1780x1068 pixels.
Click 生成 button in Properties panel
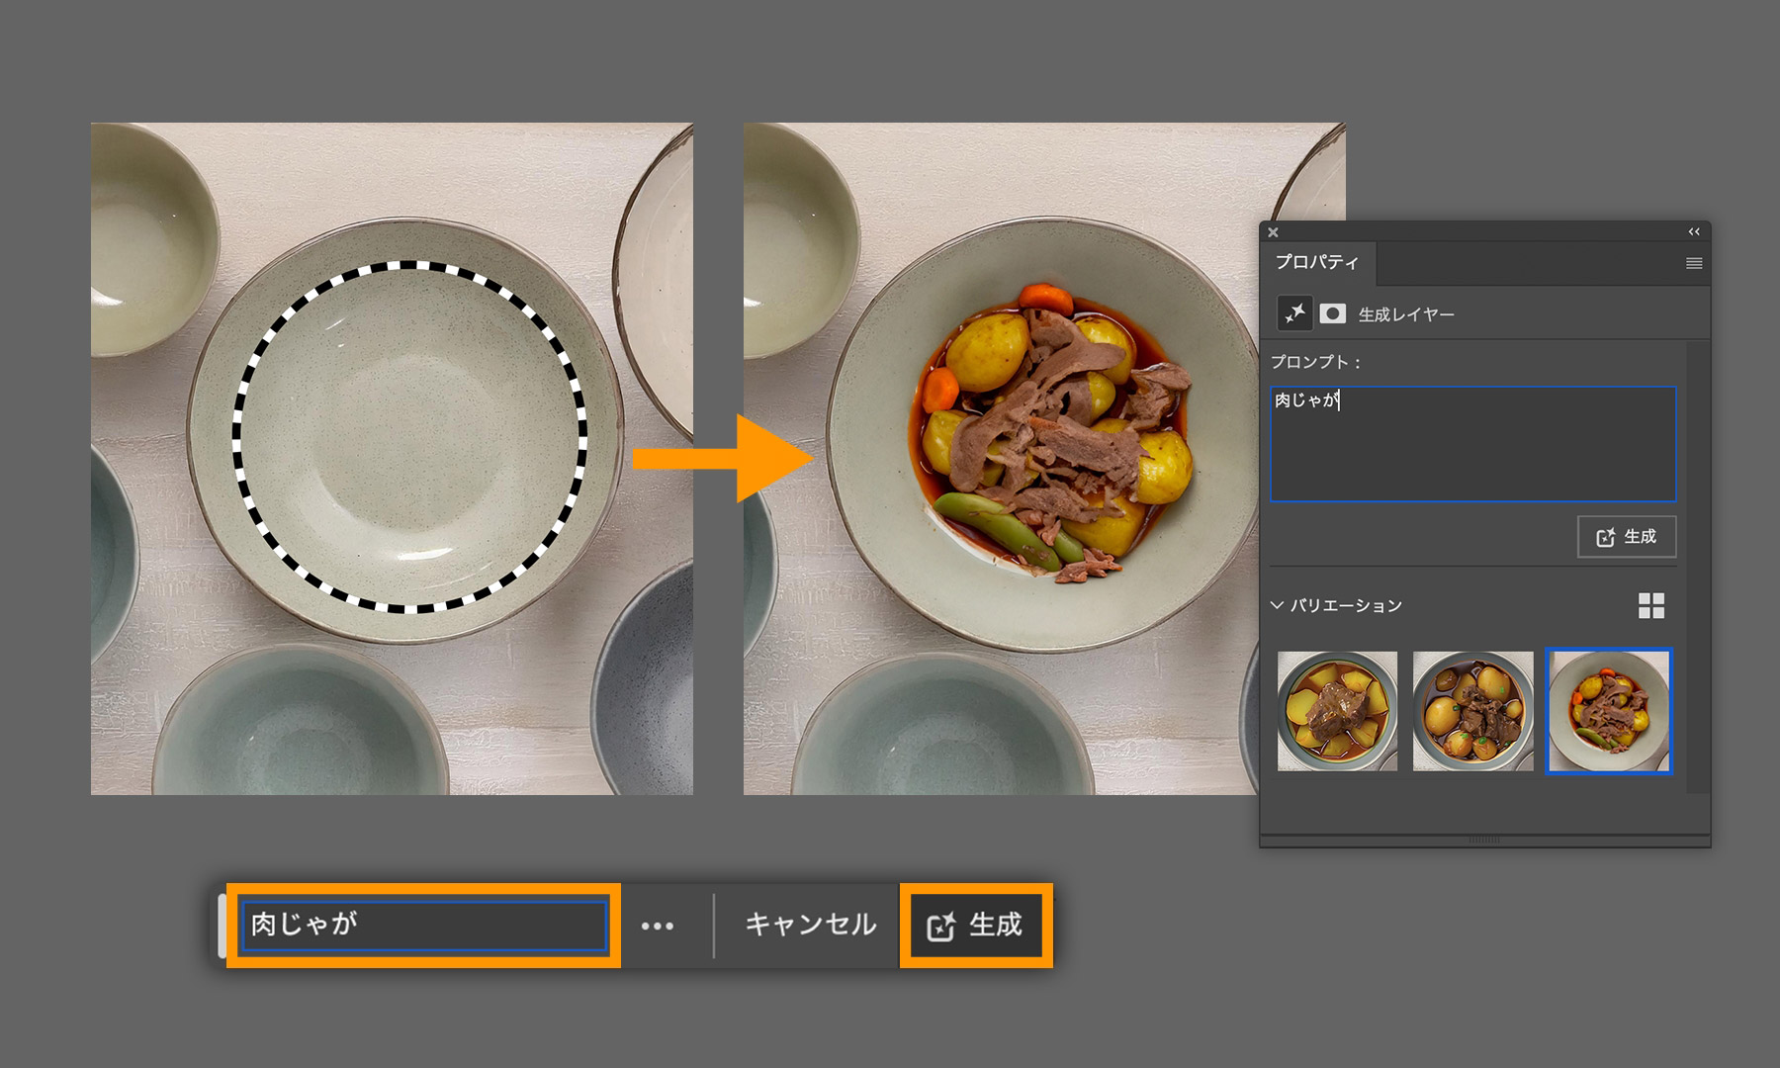click(x=1626, y=536)
